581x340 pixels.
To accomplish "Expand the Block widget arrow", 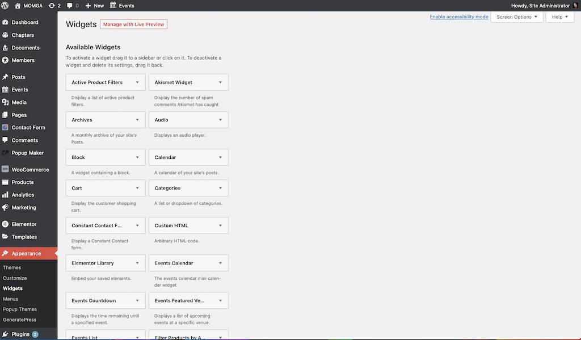I will pyautogui.click(x=137, y=157).
